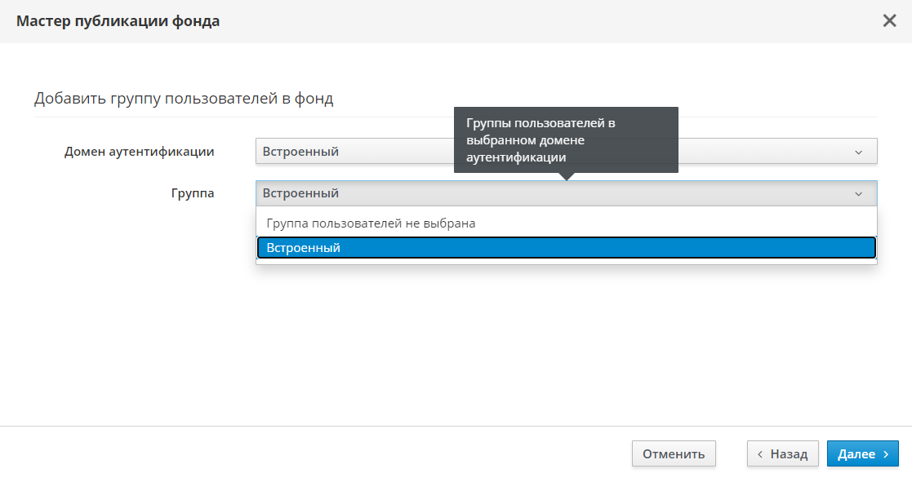Screen dimensions: 912x482
Task: Click the right chevron icon beside Далее
Action: pyautogui.click(x=886, y=454)
